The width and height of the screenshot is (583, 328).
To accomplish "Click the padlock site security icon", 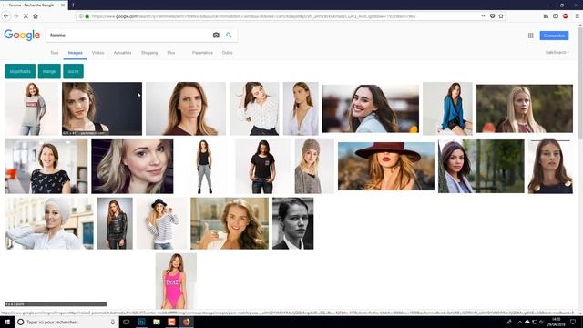I will click(x=87, y=16).
